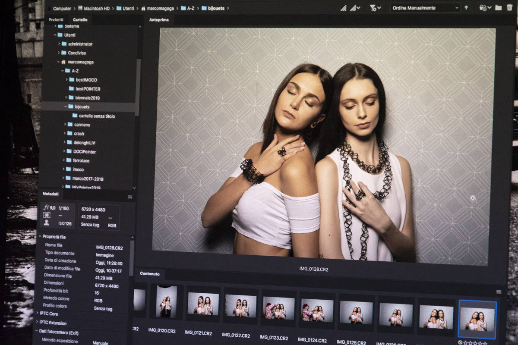Open the Metadati panel hamburger menu

click(x=129, y=197)
